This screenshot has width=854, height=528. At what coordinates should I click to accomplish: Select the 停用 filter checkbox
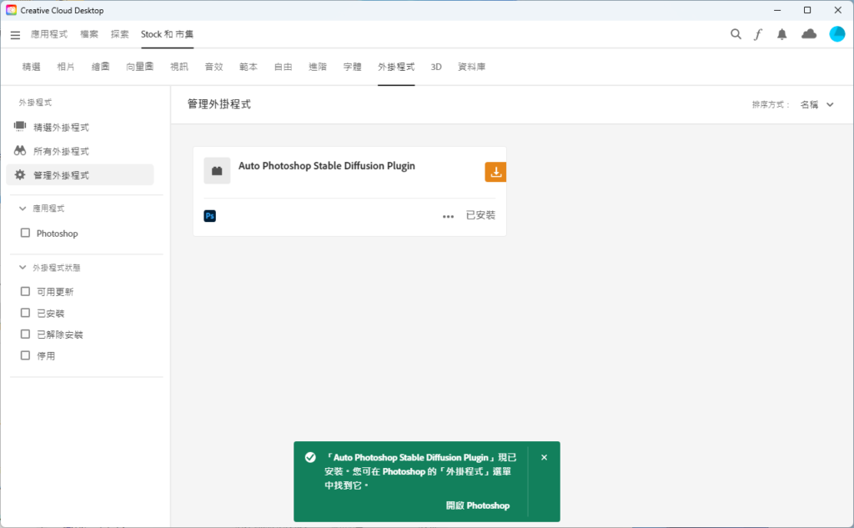click(25, 355)
